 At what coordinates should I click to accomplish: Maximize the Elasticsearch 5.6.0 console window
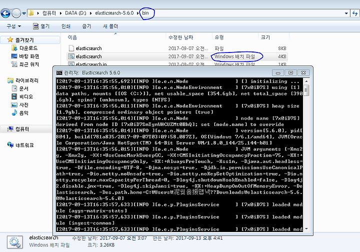pyautogui.click(x=290, y=73)
